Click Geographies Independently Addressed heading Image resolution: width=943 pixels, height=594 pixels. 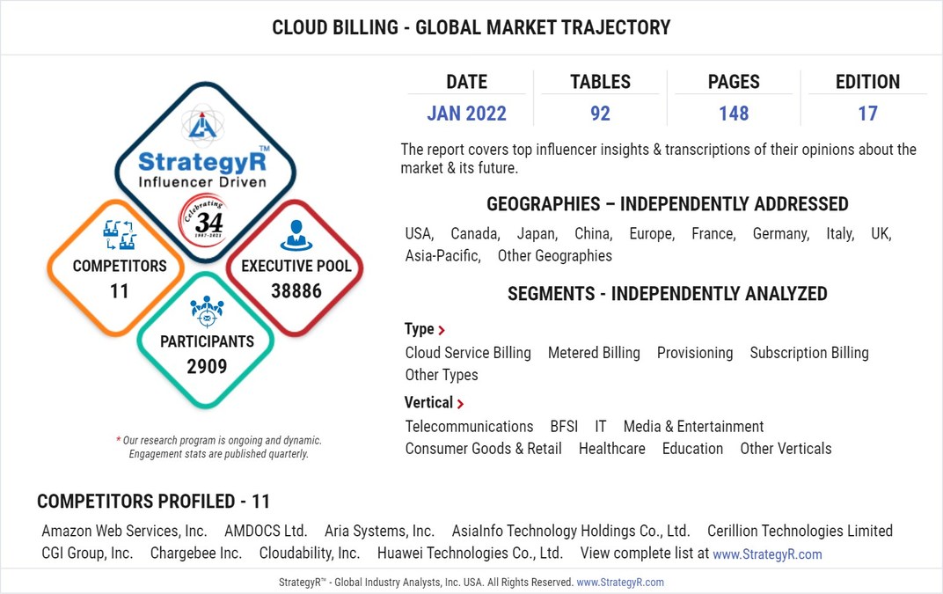coord(668,204)
